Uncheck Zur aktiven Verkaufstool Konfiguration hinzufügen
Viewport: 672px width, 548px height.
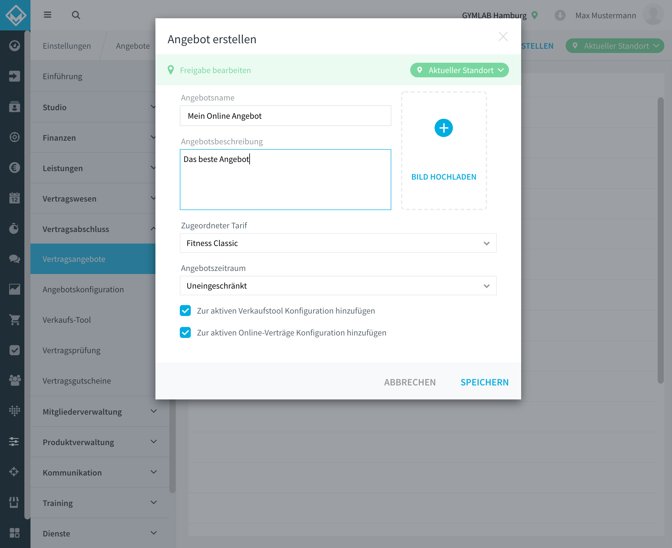[x=186, y=311]
